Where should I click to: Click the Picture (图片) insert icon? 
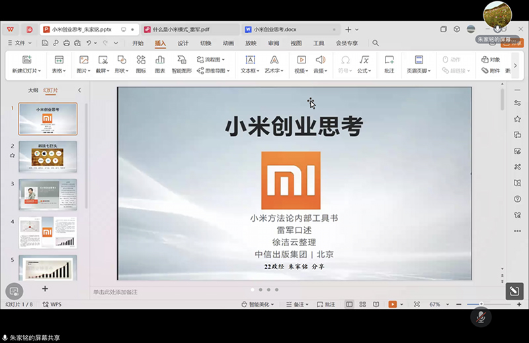point(84,60)
